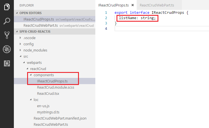
Task: Open the Explorer view in activity bar
Action: (x=7, y=7)
